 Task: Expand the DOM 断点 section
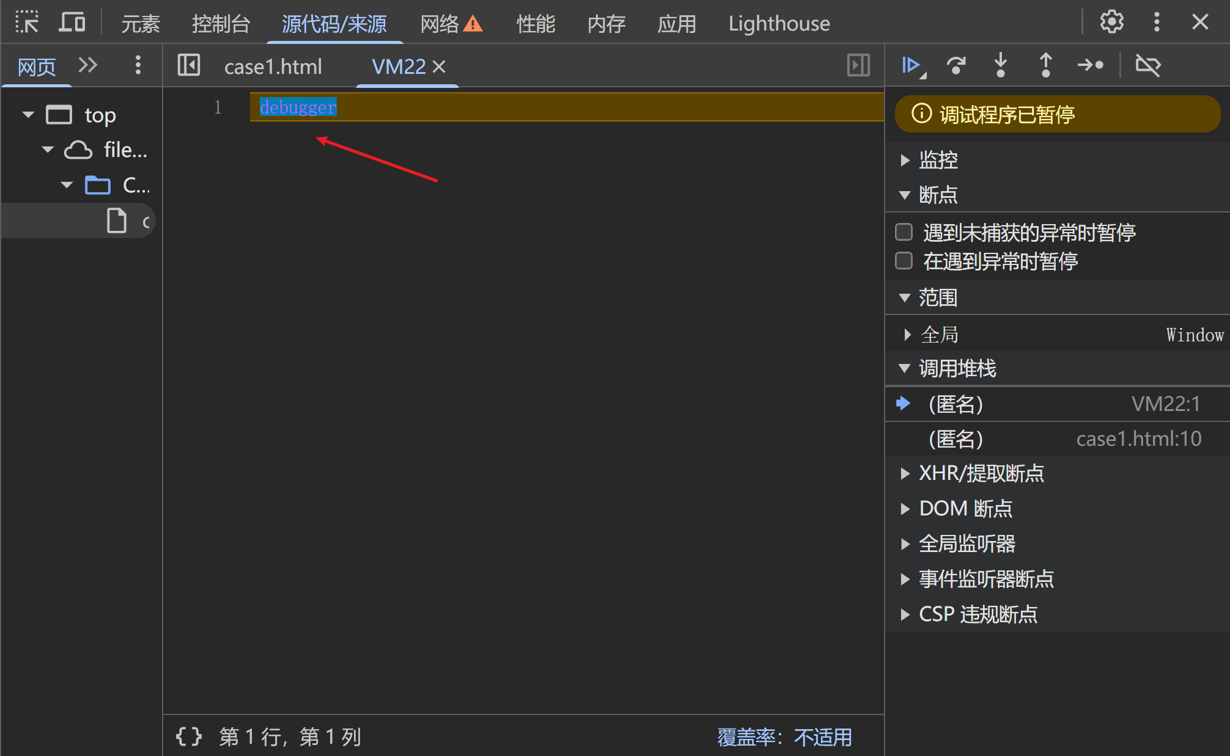905,509
